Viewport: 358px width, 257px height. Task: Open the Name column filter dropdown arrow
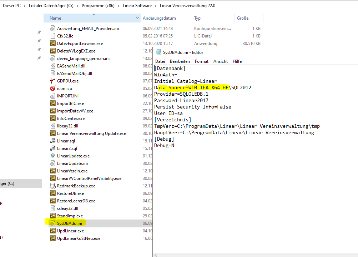137,18
